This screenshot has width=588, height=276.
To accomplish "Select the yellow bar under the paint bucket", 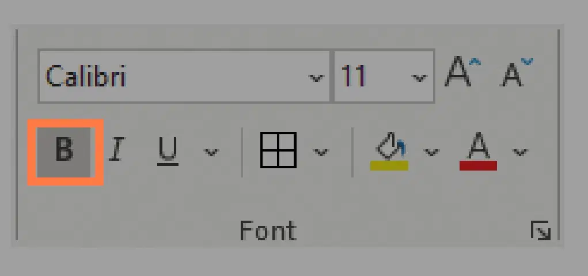I will [389, 166].
